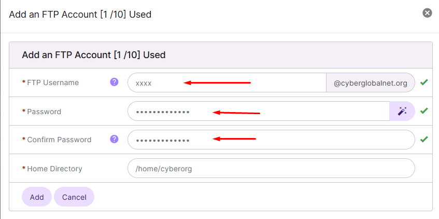Image resolution: width=439 pixels, height=219 pixels.
Task: Click the Add button
Action: [x=37, y=197]
